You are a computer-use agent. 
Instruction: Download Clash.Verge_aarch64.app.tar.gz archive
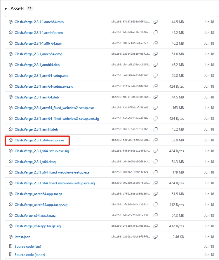click(38, 194)
